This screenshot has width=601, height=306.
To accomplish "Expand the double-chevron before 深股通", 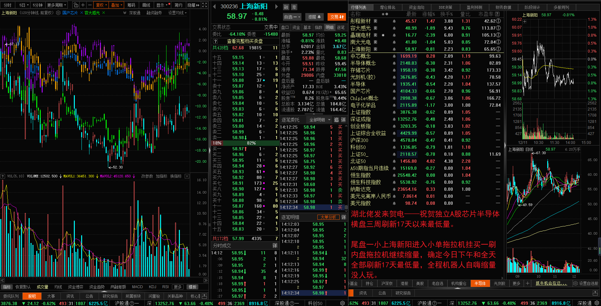I will 125,13.
